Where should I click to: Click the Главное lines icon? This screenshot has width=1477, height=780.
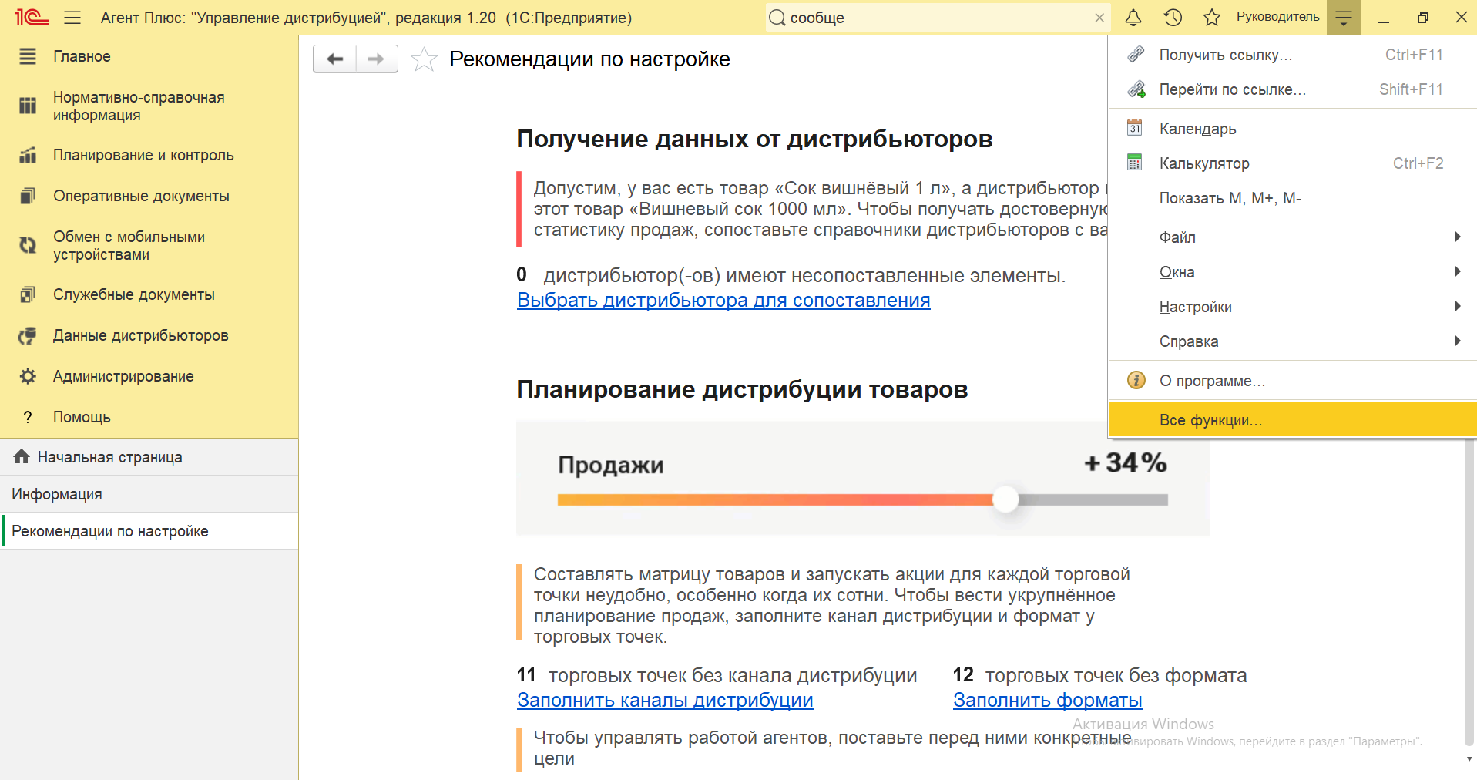tap(28, 56)
